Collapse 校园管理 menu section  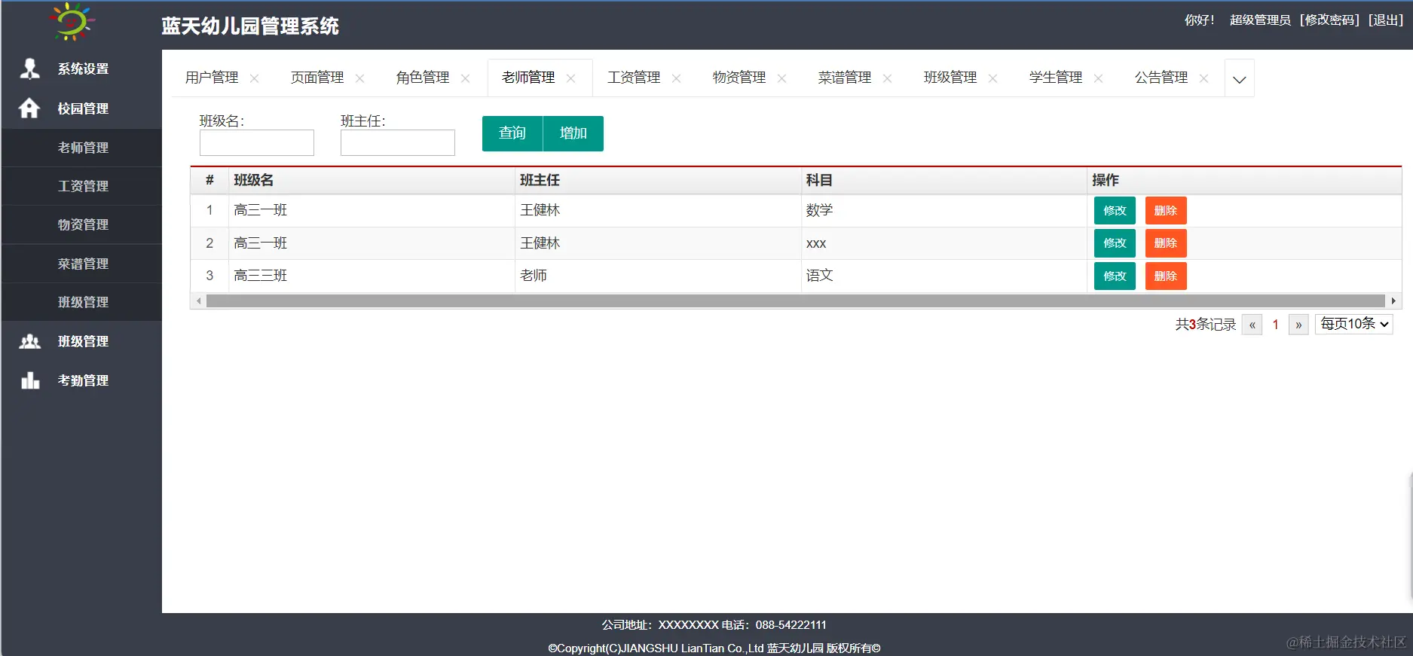pyautogui.click(x=81, y=108)
